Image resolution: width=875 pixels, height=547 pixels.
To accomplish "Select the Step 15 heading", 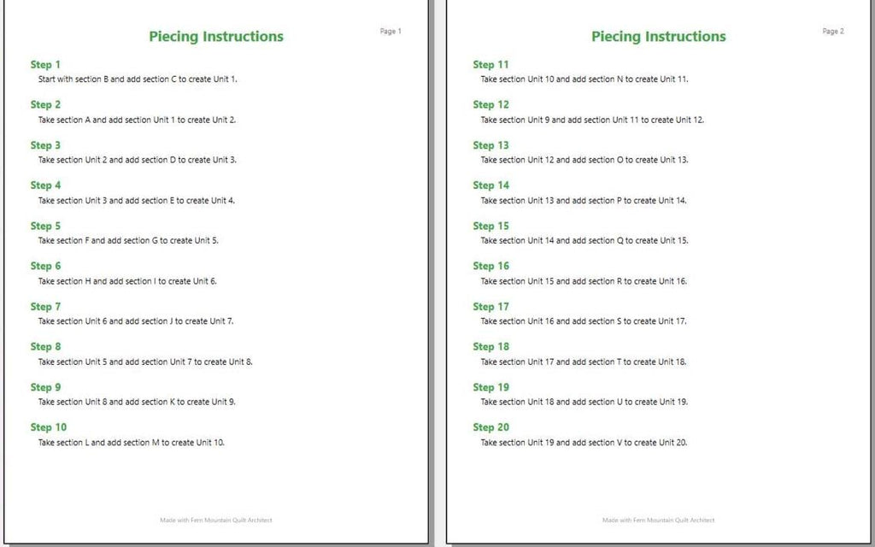I will pos(491,226).
